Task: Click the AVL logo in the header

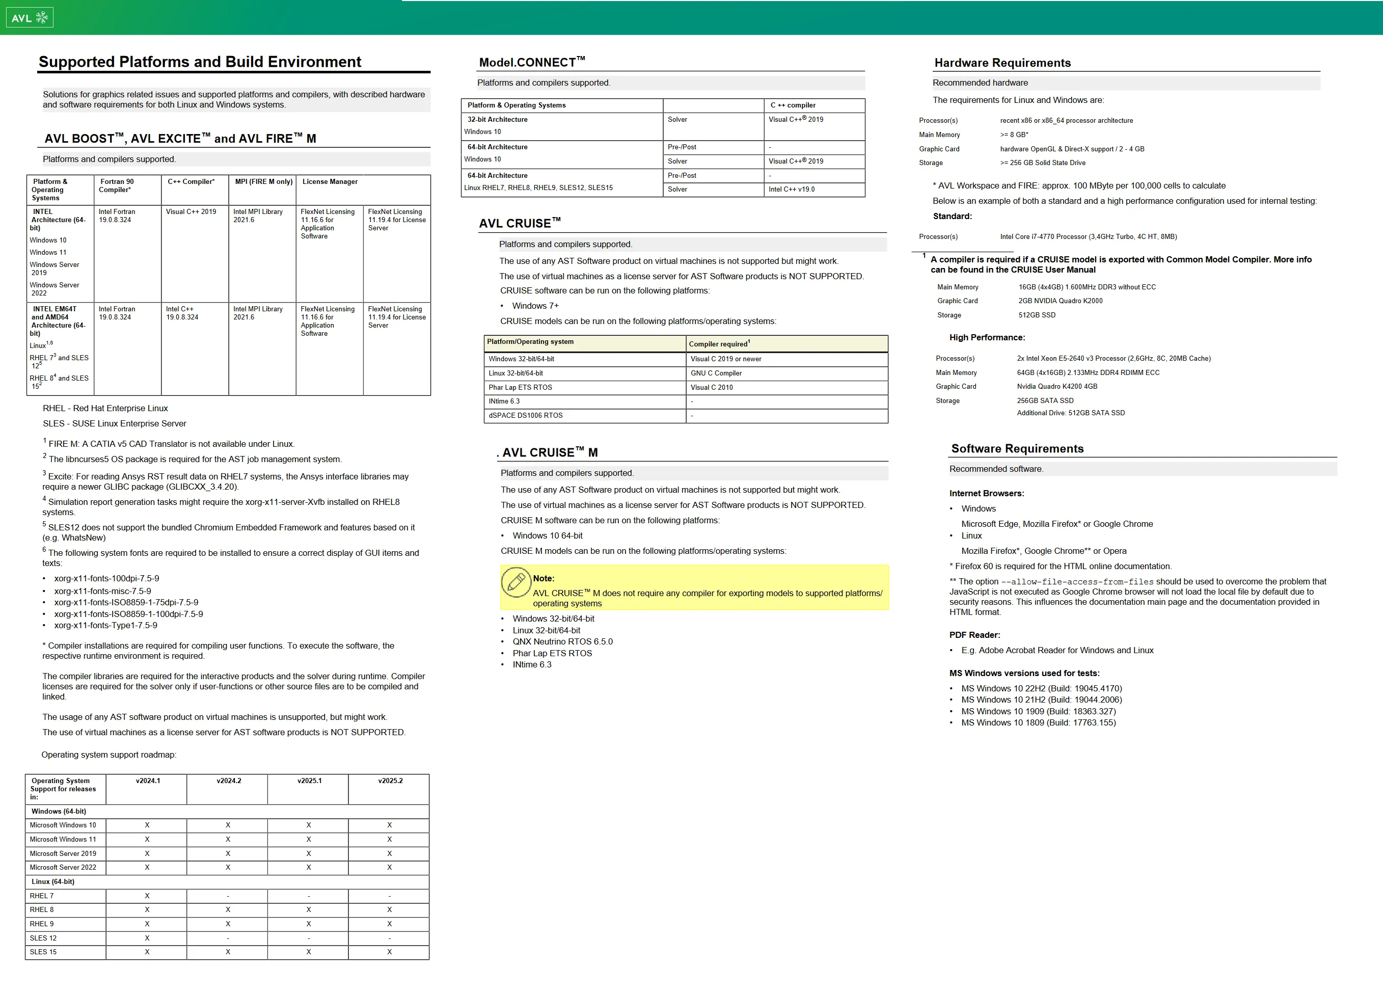Action: point(29,18)
